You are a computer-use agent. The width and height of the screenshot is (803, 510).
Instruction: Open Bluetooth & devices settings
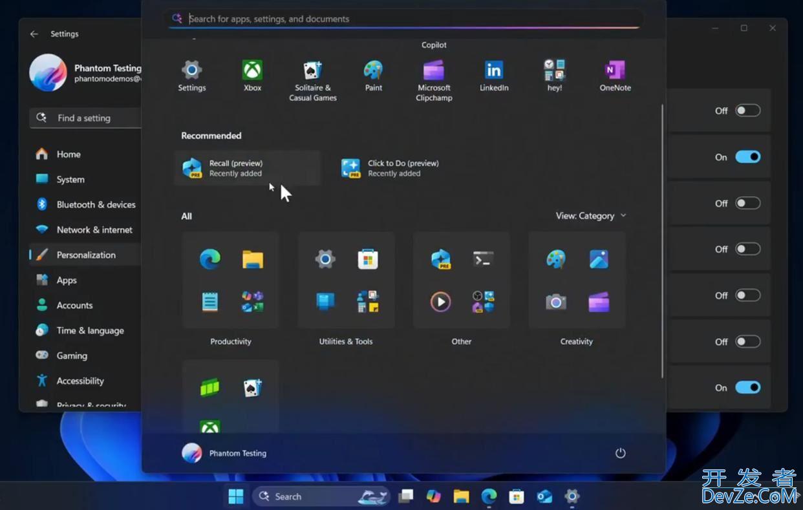point(85,204)
